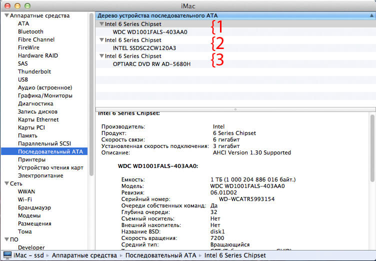The image size is (376, 261).
Task: Open Thunderbolt hardware entry
Action: 34,71
